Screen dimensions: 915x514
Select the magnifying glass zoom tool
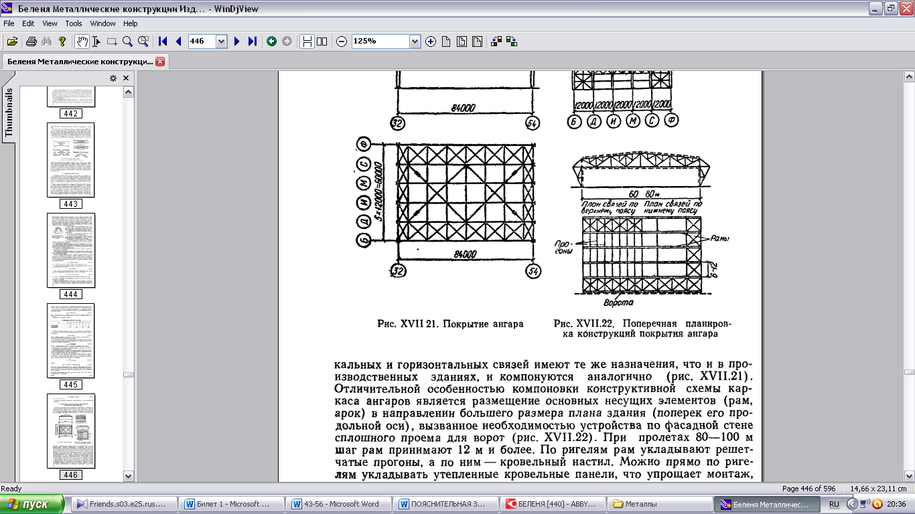click(127, 41)
